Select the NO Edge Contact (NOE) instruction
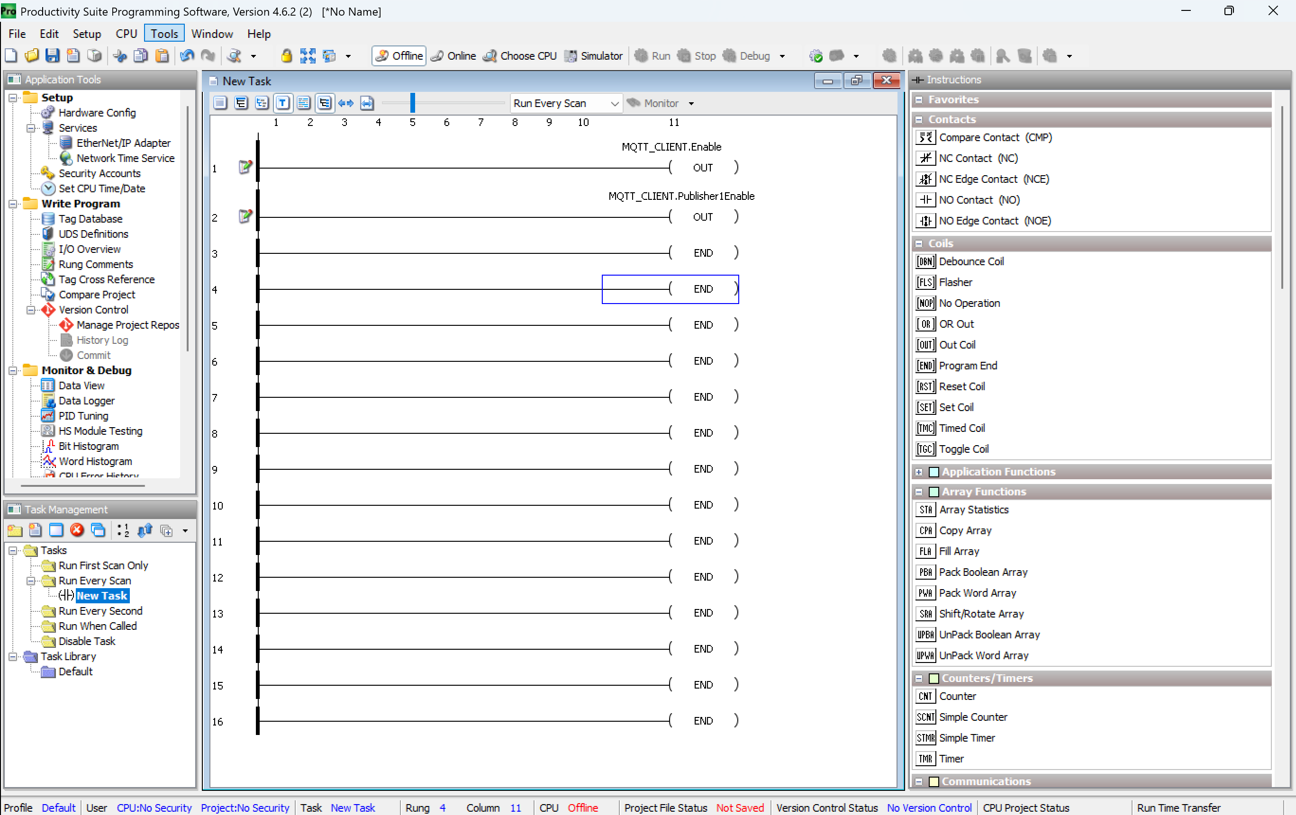The width and height of the screenshot is (1296, 815). [x=983, y=221]
